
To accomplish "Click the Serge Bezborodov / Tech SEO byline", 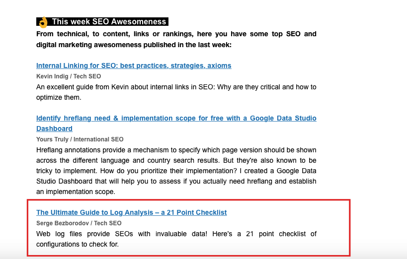I will 79,223.
